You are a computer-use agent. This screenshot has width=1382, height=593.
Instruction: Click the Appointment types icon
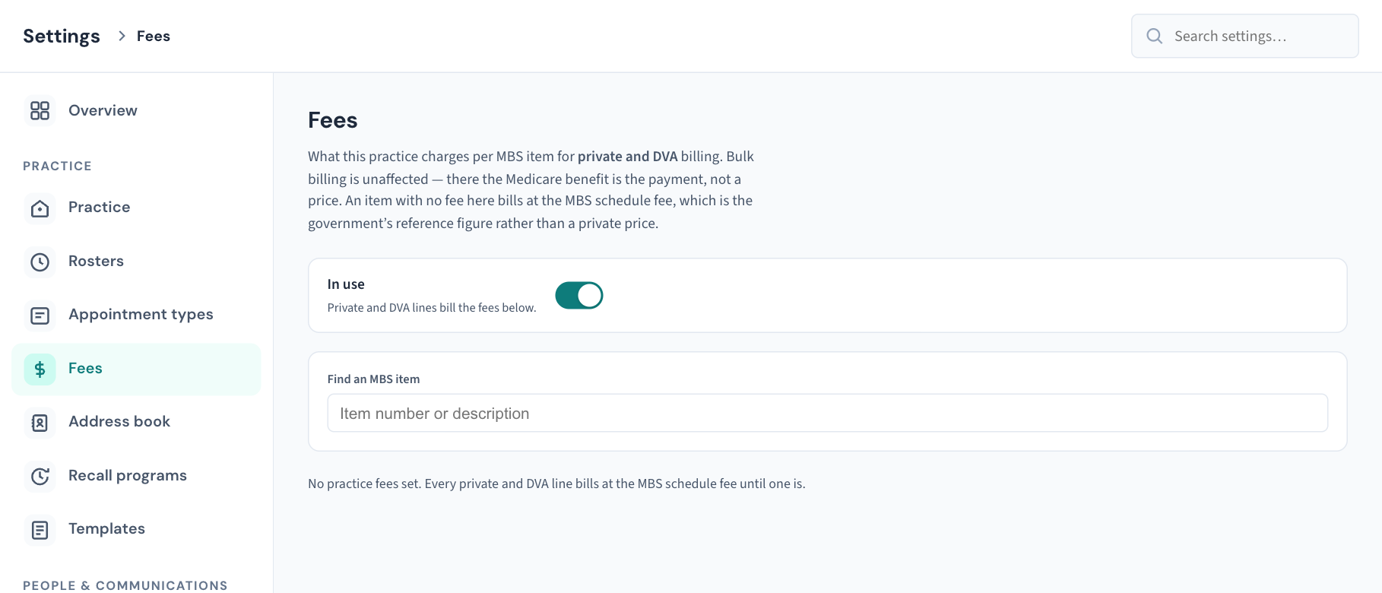pyautogui.click(x=40, y=315)
